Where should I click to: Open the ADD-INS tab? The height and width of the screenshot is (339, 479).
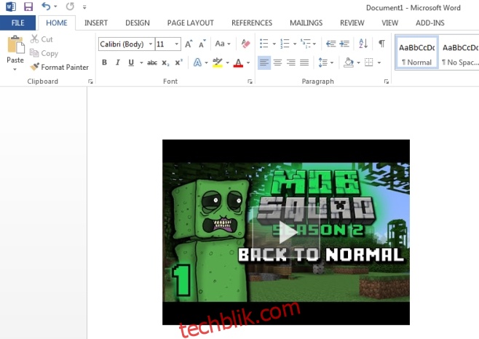pyautogui.click(x=429, y=23)
